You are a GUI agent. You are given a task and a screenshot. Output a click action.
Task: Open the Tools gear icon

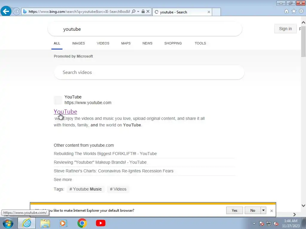(301, 11)
